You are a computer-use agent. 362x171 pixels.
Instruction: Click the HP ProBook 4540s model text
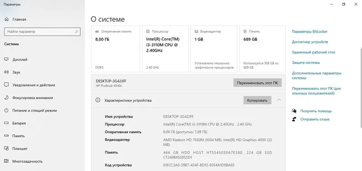(x=109, y=85)
